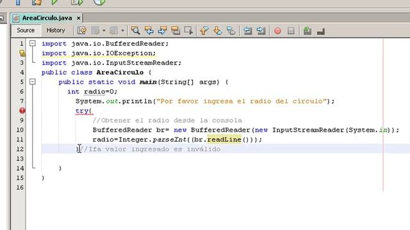The width and height of the screenshot is (410, 230).
Task: Click the Comment lines icon
Action: [307, 31]
